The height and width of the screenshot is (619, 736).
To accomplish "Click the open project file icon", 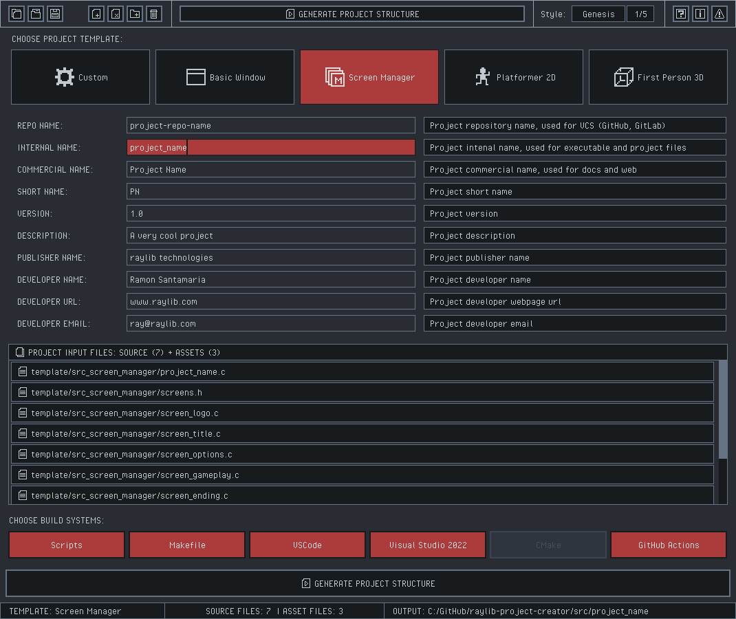I will 36,14.
